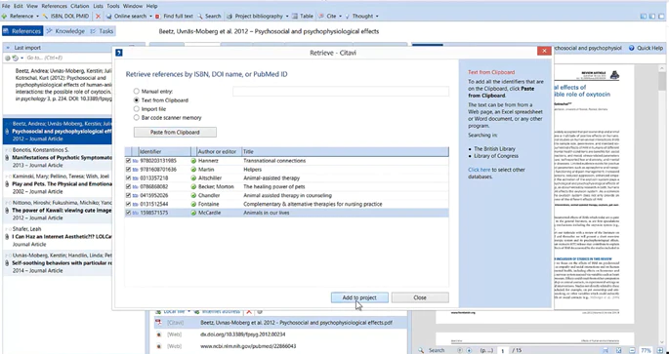Click the ISBN, DOI, PMID toolbar icon
Viewport: 669px width, 354px height.
click(x=45, y=17)
